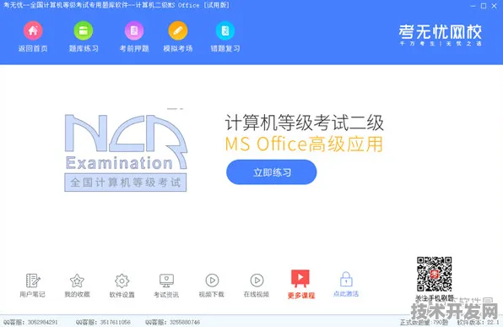Open 我的收藏 favorites star icon
This screenshot has width=503, height=327.
(77, 281)
